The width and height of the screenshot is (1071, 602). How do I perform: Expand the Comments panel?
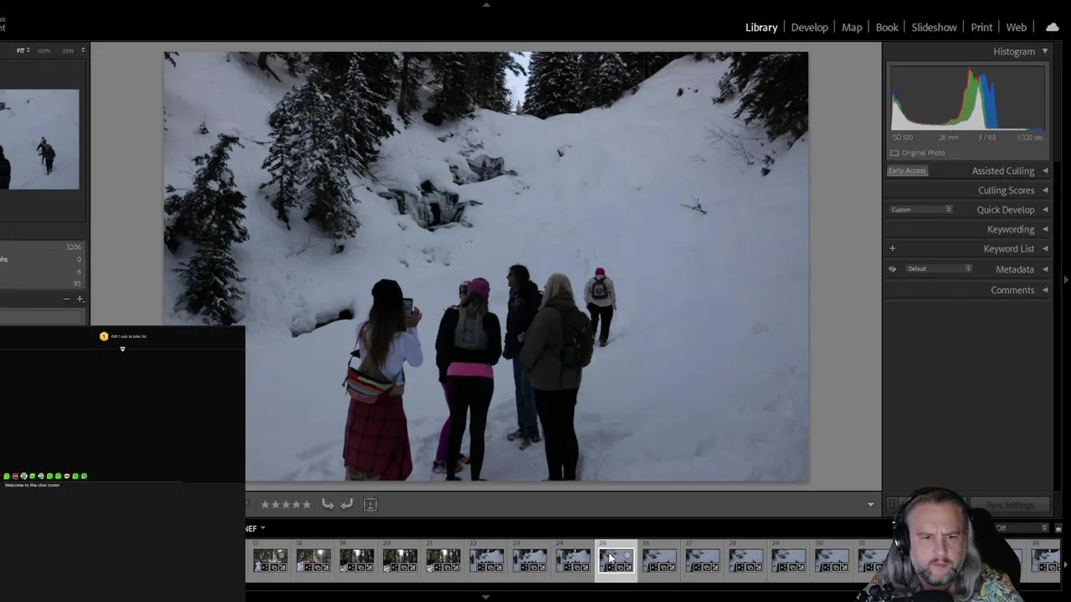tap(1044, 290)
